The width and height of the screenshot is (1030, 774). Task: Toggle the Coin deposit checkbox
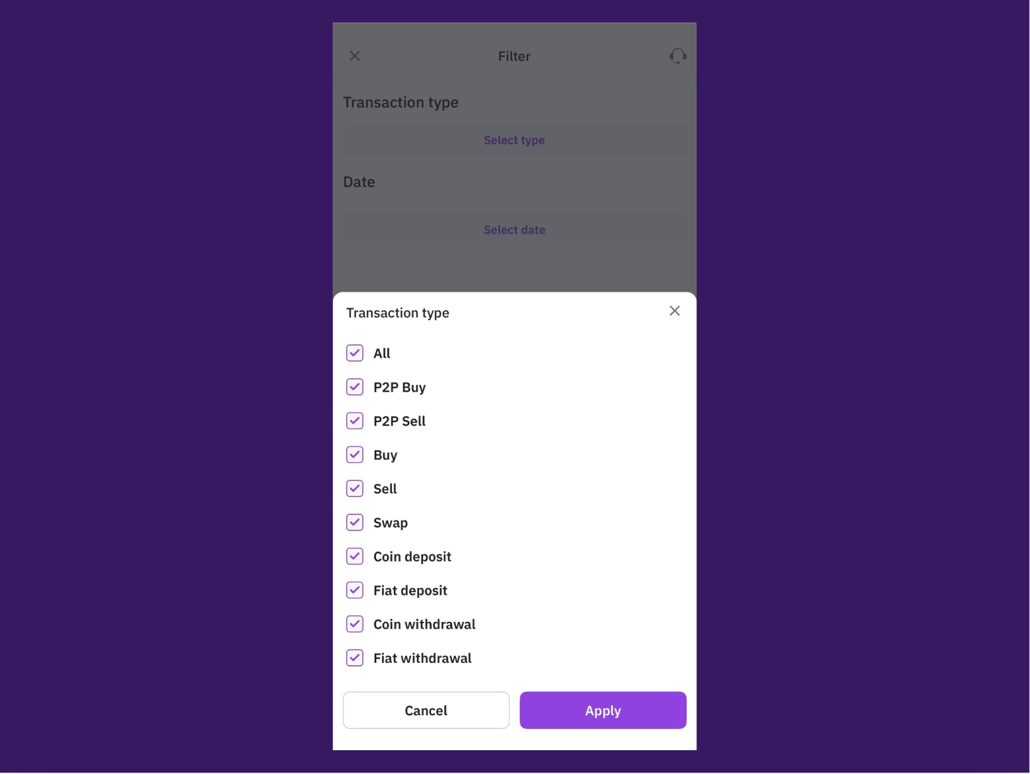pos(355,556)
